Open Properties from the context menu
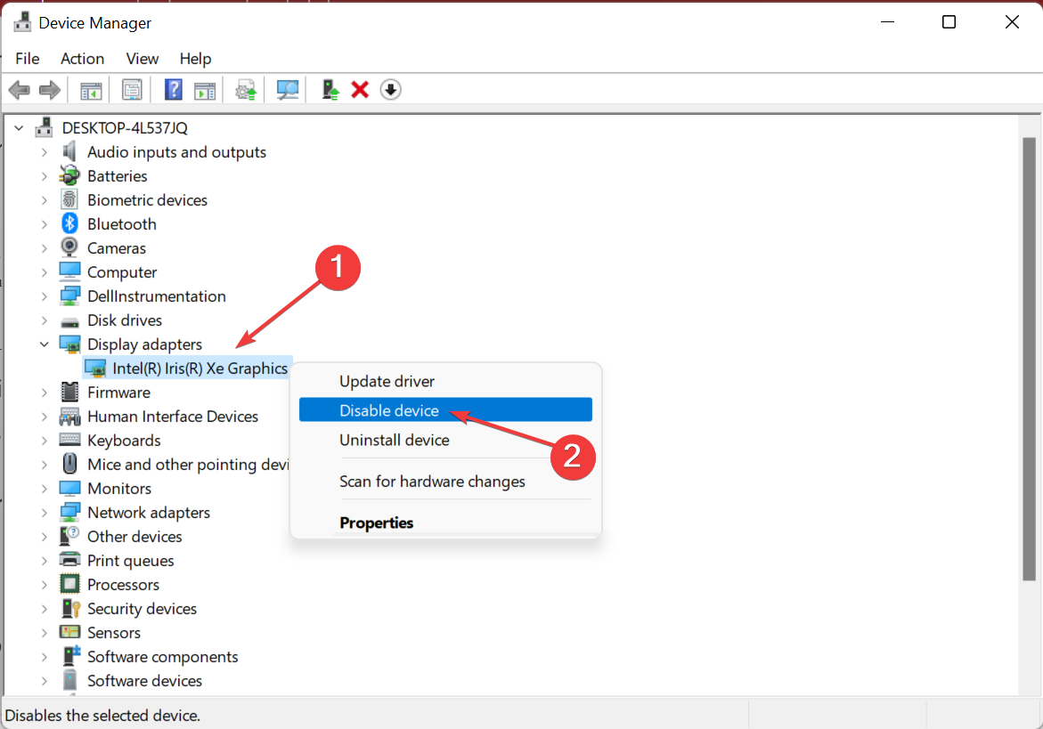The image size is (1043, 729). (445, 523)
